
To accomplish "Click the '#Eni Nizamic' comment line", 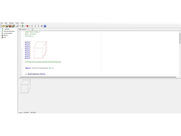I will 31,34.
